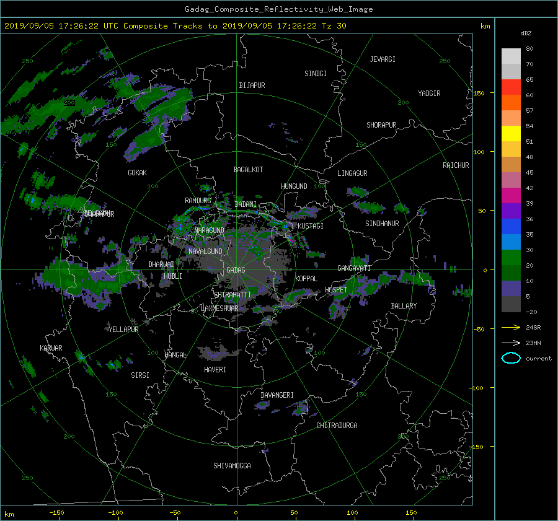Select the KARWAR label

click(51, 348)
